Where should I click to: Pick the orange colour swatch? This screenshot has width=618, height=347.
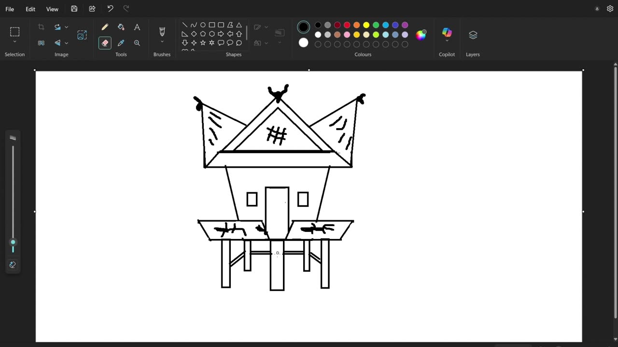[357, 25]
